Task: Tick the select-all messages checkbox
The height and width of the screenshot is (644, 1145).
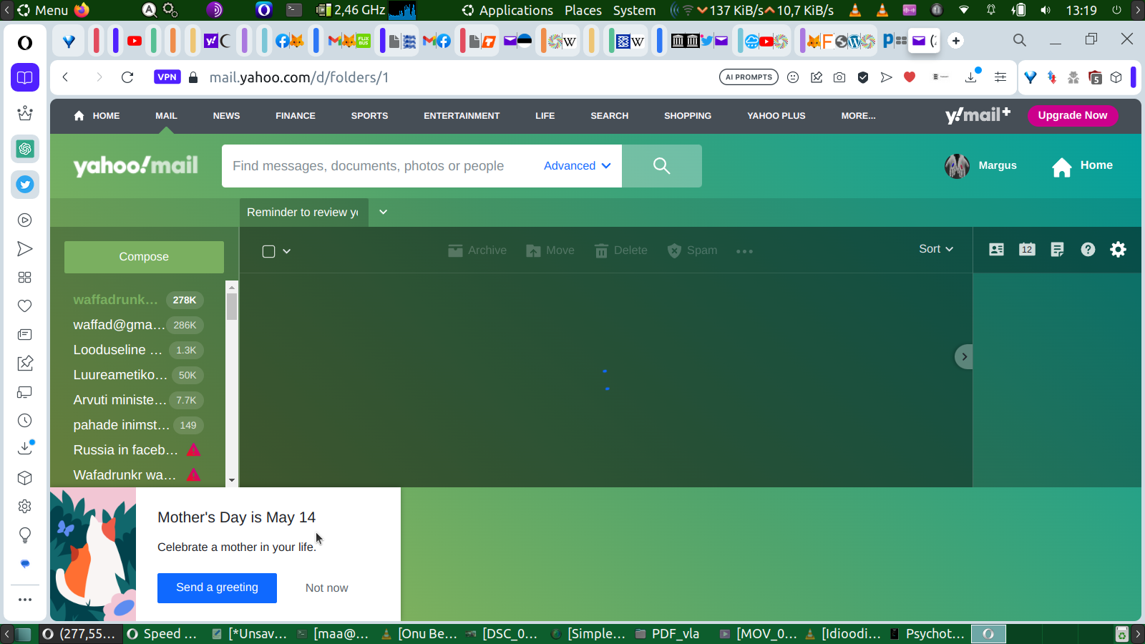Action: (x=268, y=251)
